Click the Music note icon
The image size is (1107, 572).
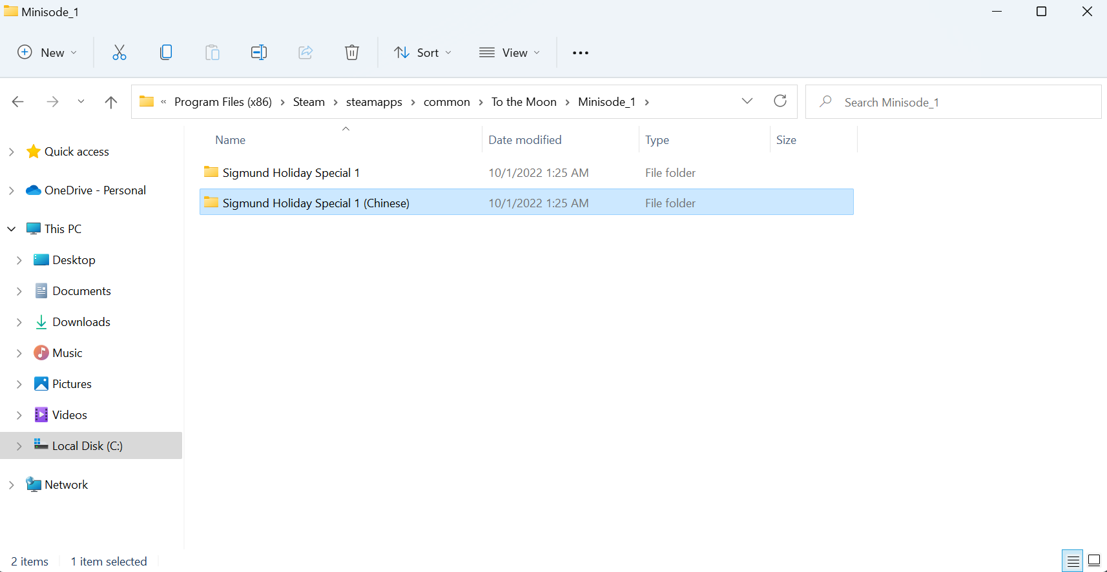click(41, 352)
